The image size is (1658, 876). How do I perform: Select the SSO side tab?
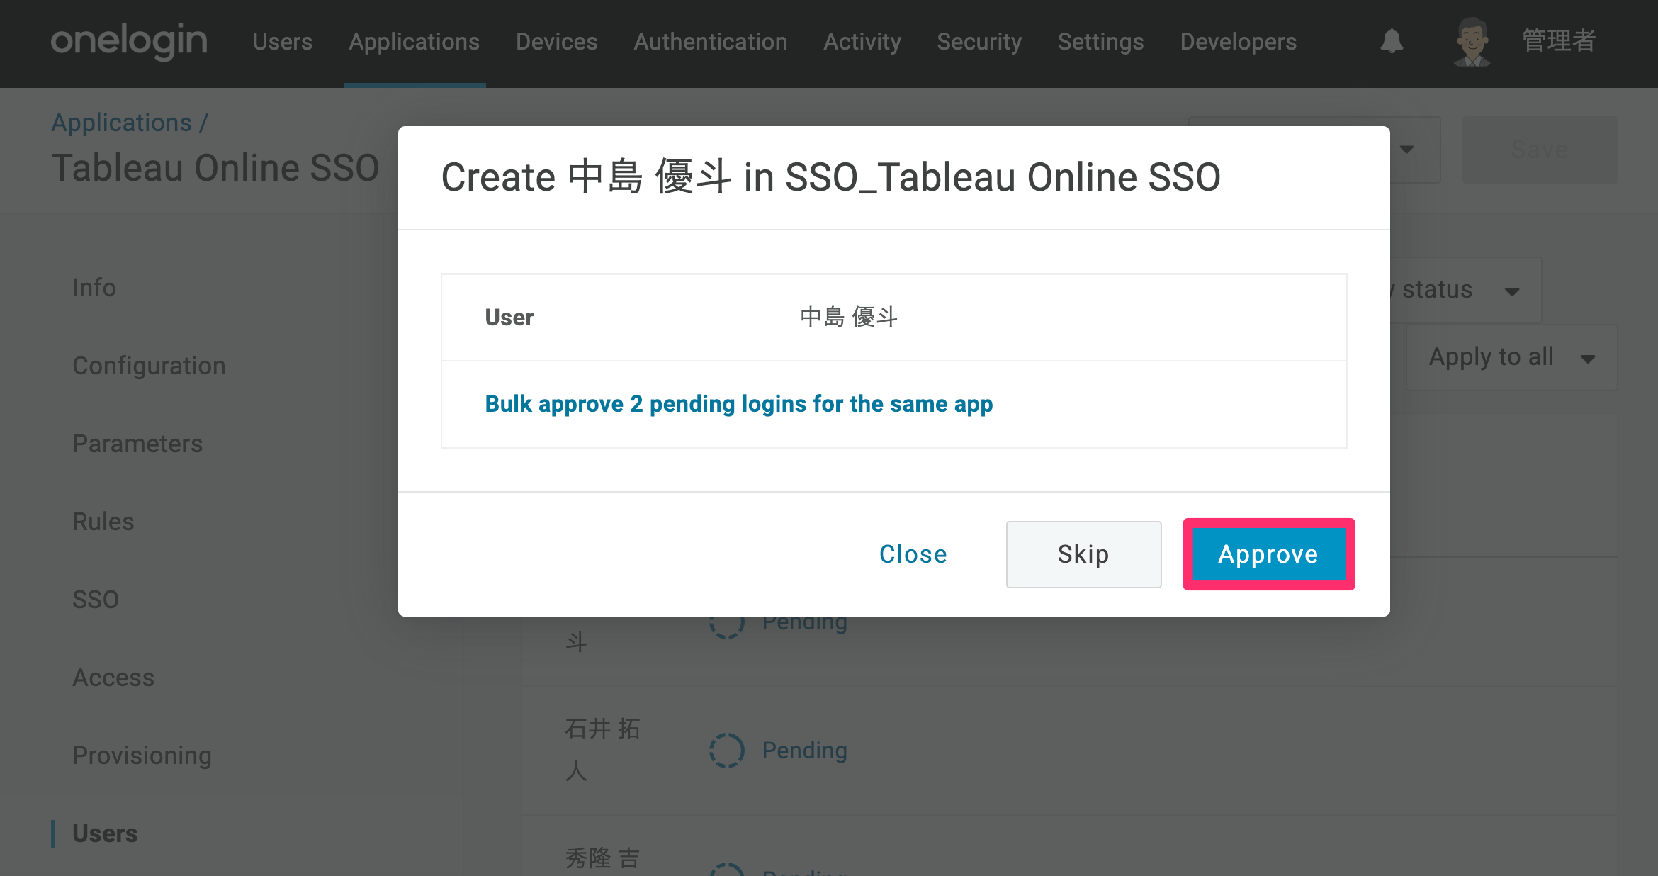click(96, 600)
